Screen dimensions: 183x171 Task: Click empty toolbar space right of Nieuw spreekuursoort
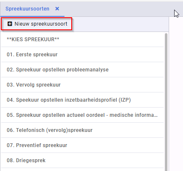(120, 24)
